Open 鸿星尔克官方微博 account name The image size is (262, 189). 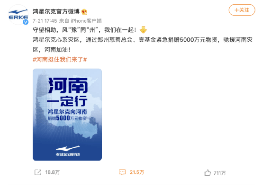click(x=56, y=11)
